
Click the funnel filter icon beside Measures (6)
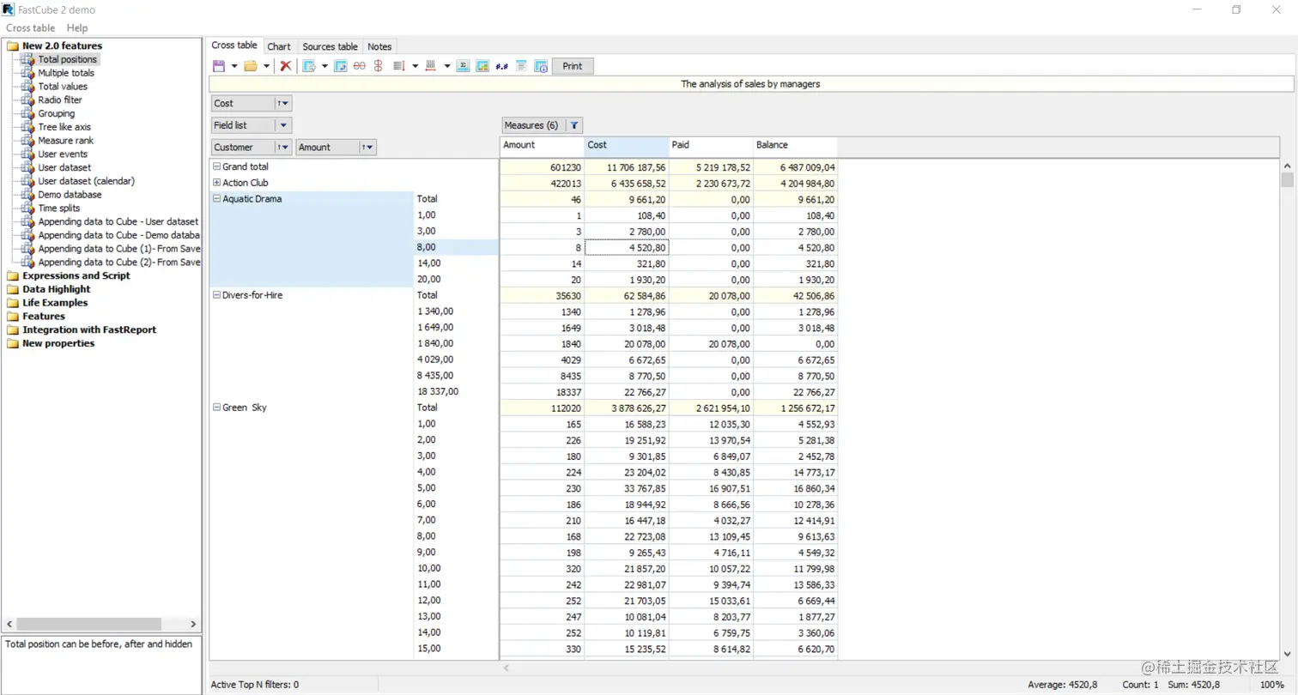click(574, 125)
